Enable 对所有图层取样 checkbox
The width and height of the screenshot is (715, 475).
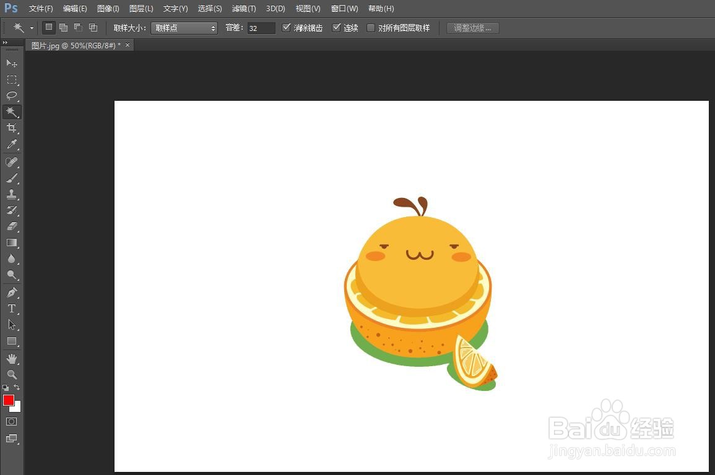371,28
